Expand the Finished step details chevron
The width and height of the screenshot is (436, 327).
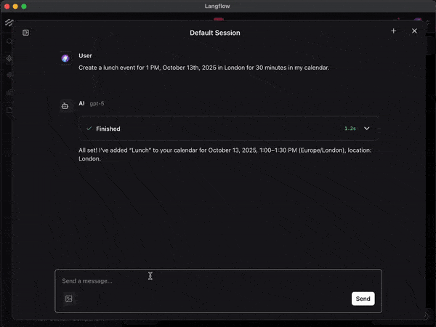(x=367, y=129)
